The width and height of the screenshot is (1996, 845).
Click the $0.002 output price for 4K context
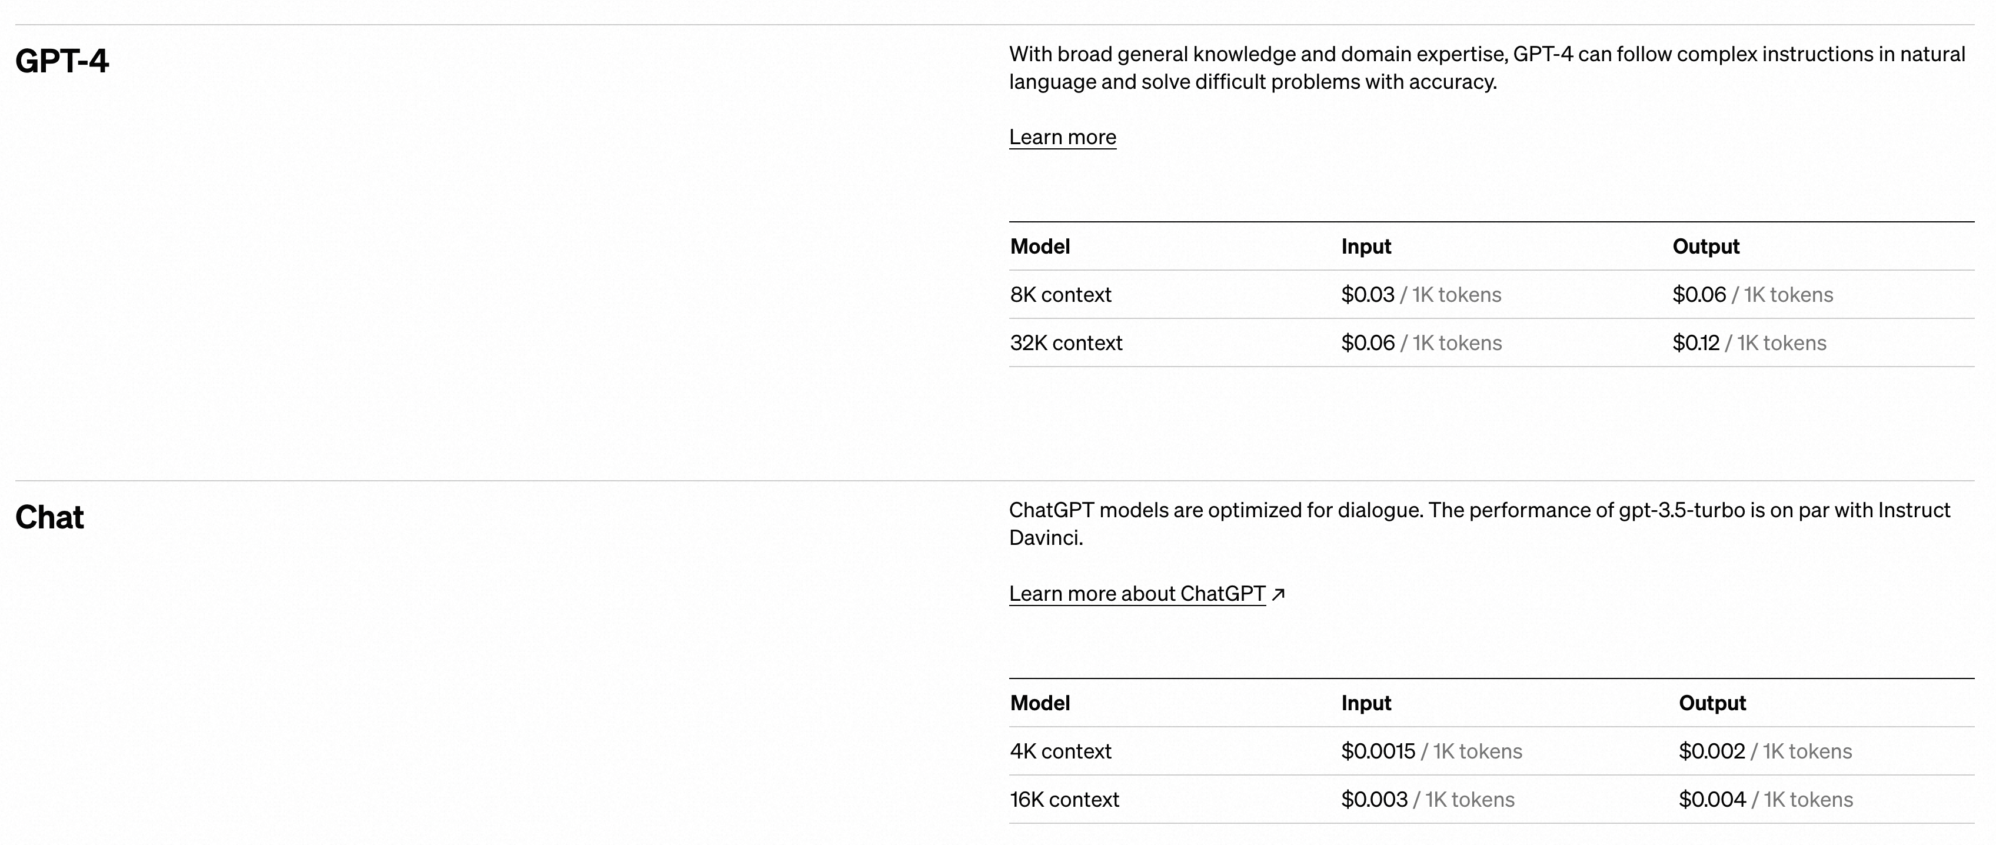click(x=1712, y=750)
